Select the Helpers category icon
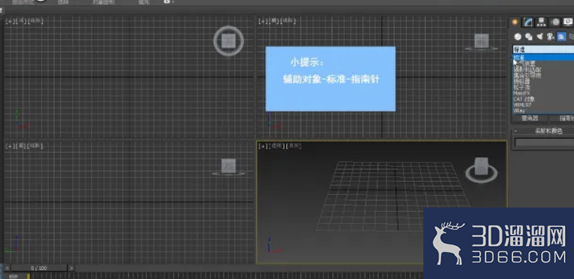 [x=561, y=37]
